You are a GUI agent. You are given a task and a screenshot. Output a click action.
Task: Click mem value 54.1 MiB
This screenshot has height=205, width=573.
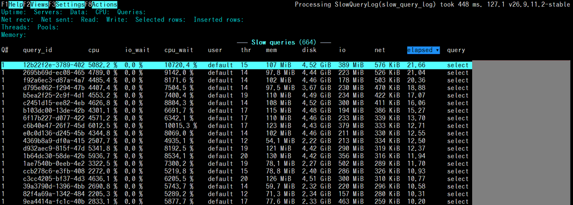pos(281,141)
